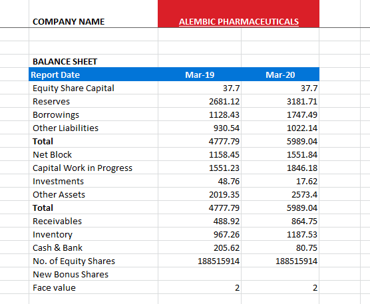Screen dimensions: 370x304
Task: Select the Mar-19 column header
Action: tap(200, 75)
